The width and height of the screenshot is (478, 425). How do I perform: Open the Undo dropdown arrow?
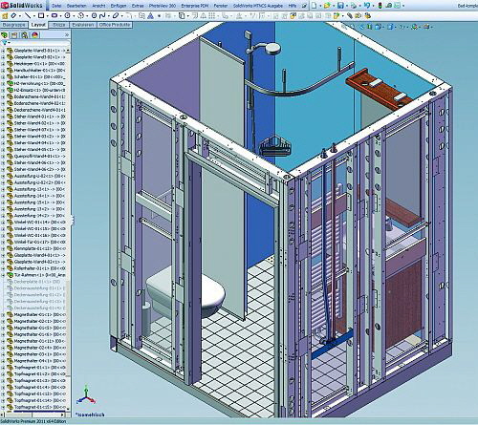coord(373,6)
